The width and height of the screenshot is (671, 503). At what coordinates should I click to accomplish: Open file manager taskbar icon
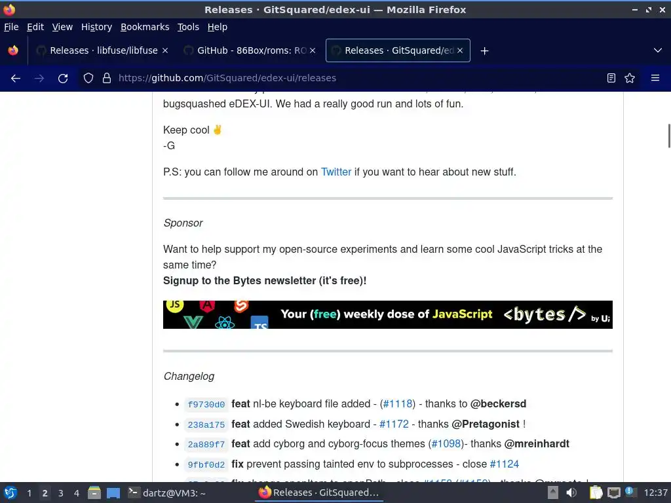pos(94,493)
